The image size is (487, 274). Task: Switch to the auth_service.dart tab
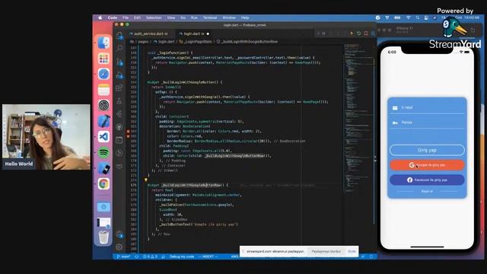pos(151,33)
